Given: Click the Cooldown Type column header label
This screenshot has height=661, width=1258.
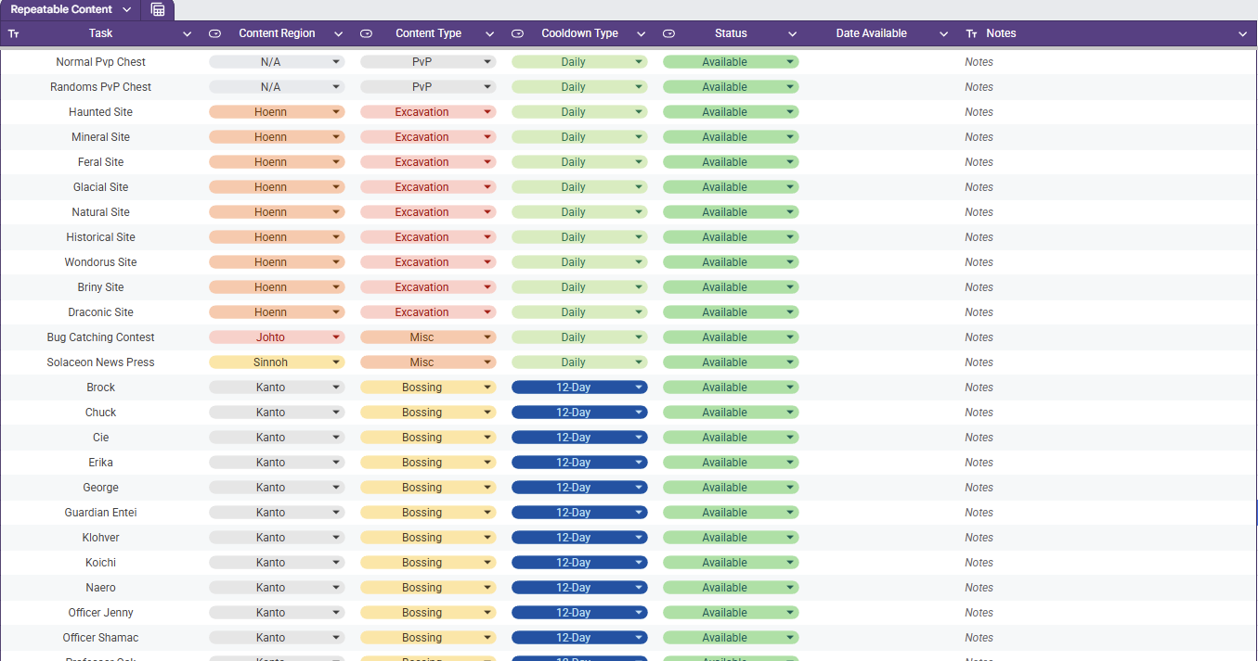Looking at the screenshot, I should point(579,33).
